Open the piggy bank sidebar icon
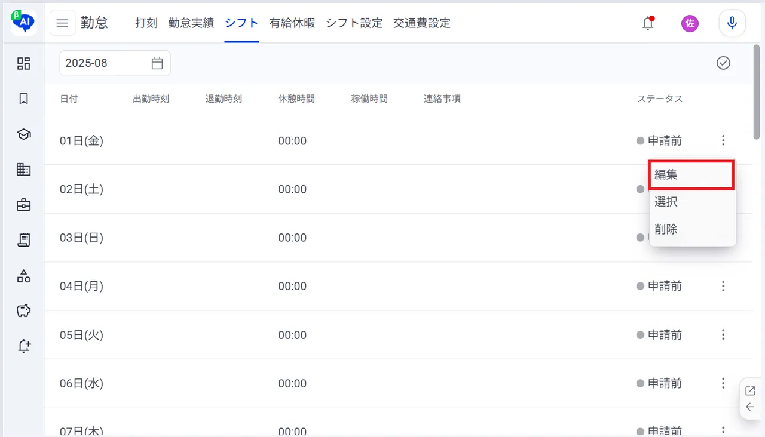Viewport: 765px width, 437px height. [23, 311]
